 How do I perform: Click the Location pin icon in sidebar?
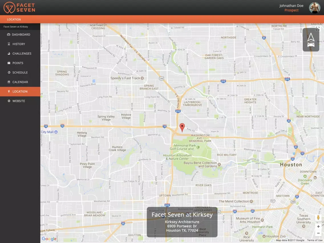click(x=9, y=91)
